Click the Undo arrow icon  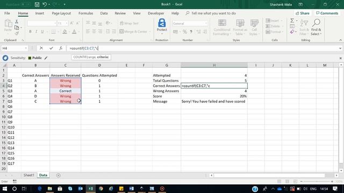click(45, 4)
